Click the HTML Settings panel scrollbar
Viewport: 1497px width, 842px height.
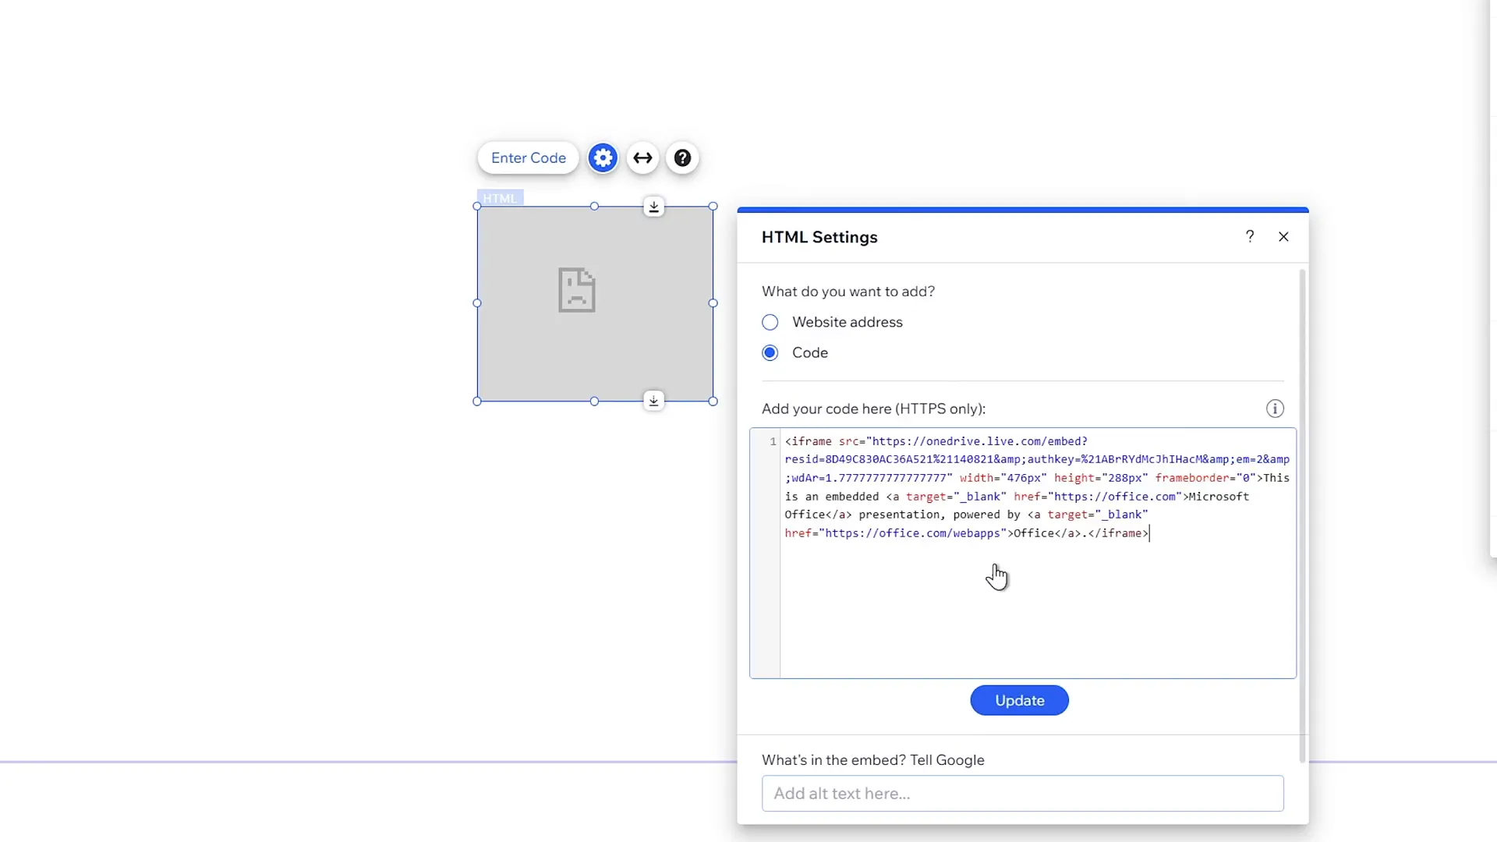click(1302, 515)
